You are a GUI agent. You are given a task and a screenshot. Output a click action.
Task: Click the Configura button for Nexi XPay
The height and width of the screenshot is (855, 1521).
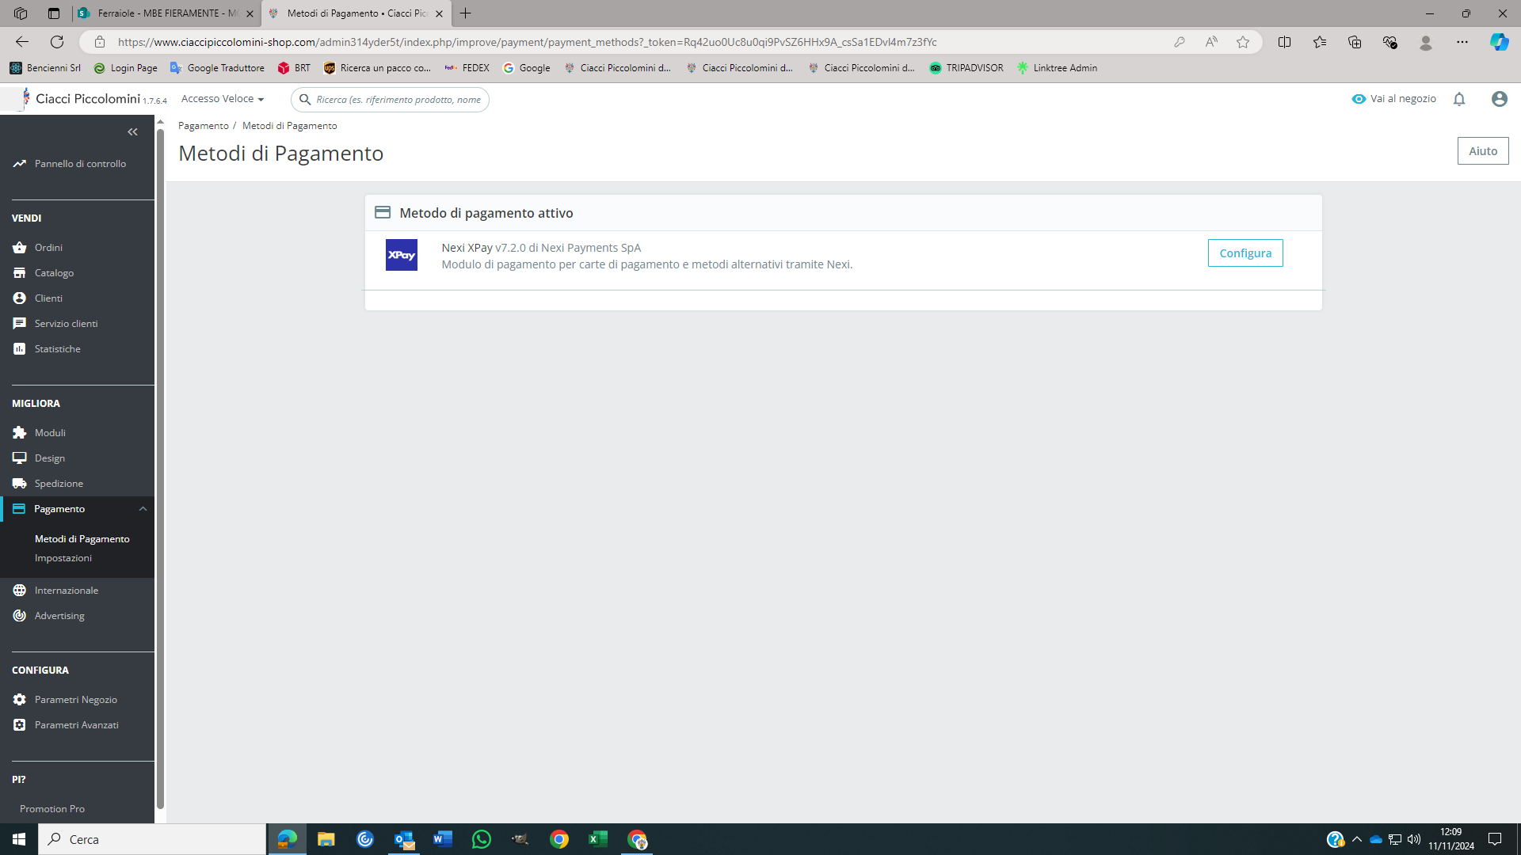click(1245, 253)
